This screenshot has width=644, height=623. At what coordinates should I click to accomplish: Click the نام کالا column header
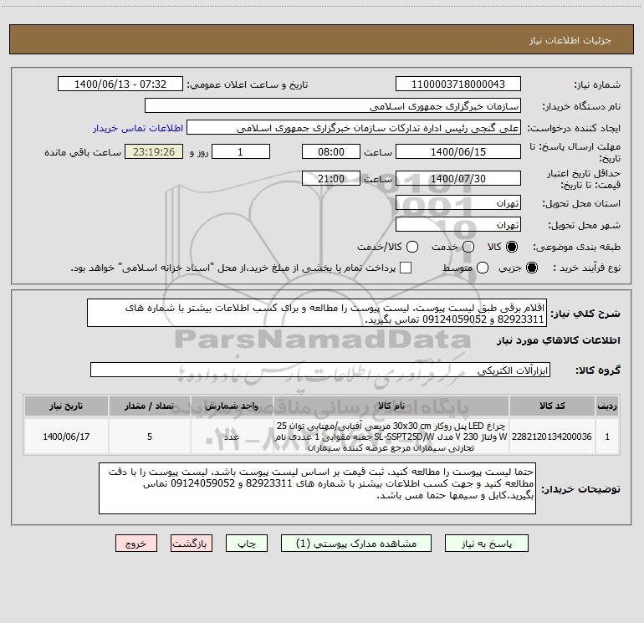click(391, 406)
